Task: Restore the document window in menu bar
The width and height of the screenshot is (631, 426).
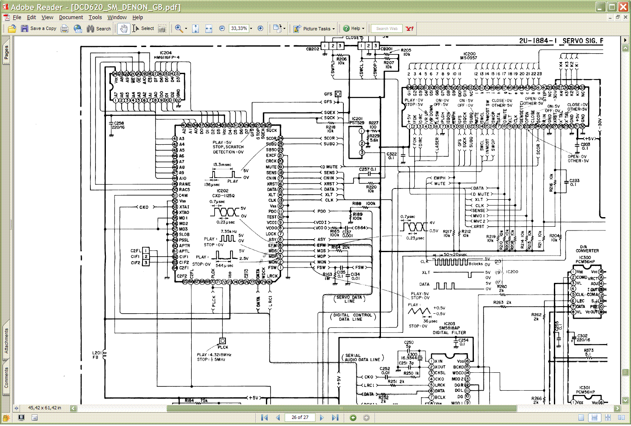Action: point(618,17)
